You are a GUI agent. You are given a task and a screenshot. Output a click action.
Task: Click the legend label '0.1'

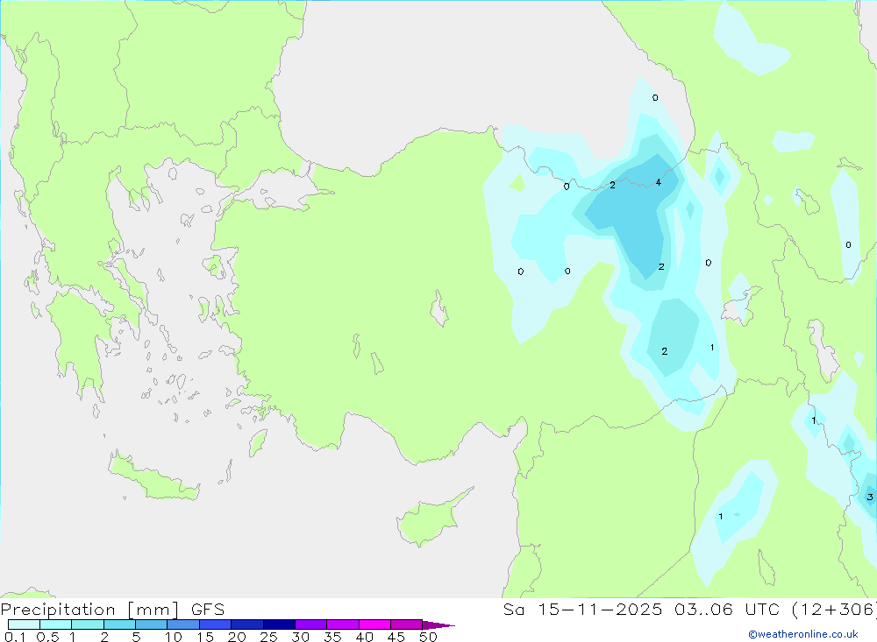click(15, 637)
